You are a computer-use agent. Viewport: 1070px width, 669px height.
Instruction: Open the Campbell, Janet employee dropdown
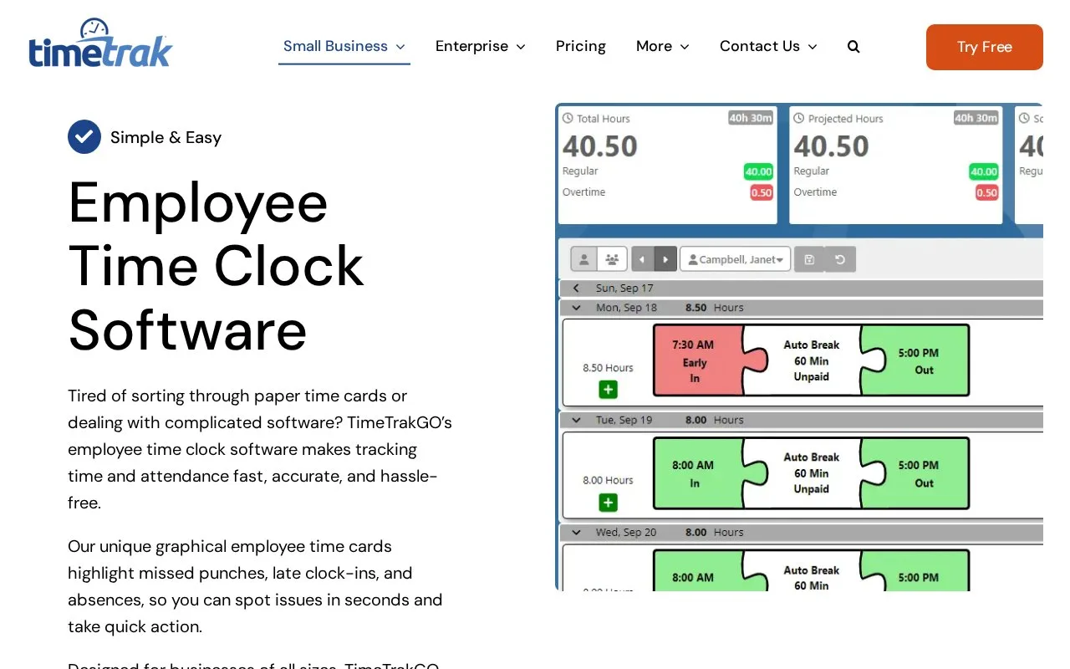tap(735, 259)
